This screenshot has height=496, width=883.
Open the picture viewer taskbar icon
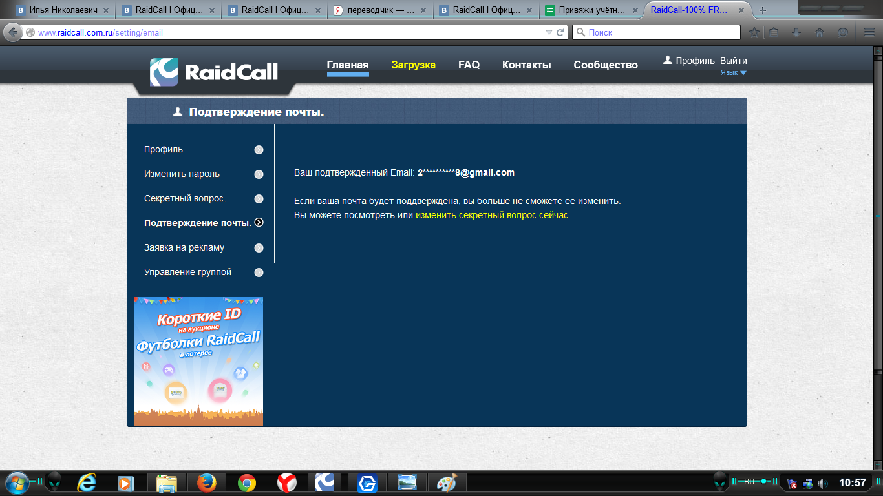click(407, 483)
